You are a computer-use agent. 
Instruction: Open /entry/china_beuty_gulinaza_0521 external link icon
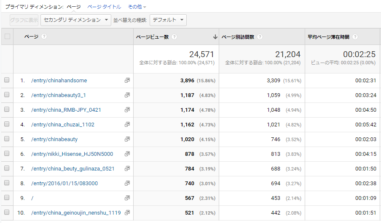point(127,168)
